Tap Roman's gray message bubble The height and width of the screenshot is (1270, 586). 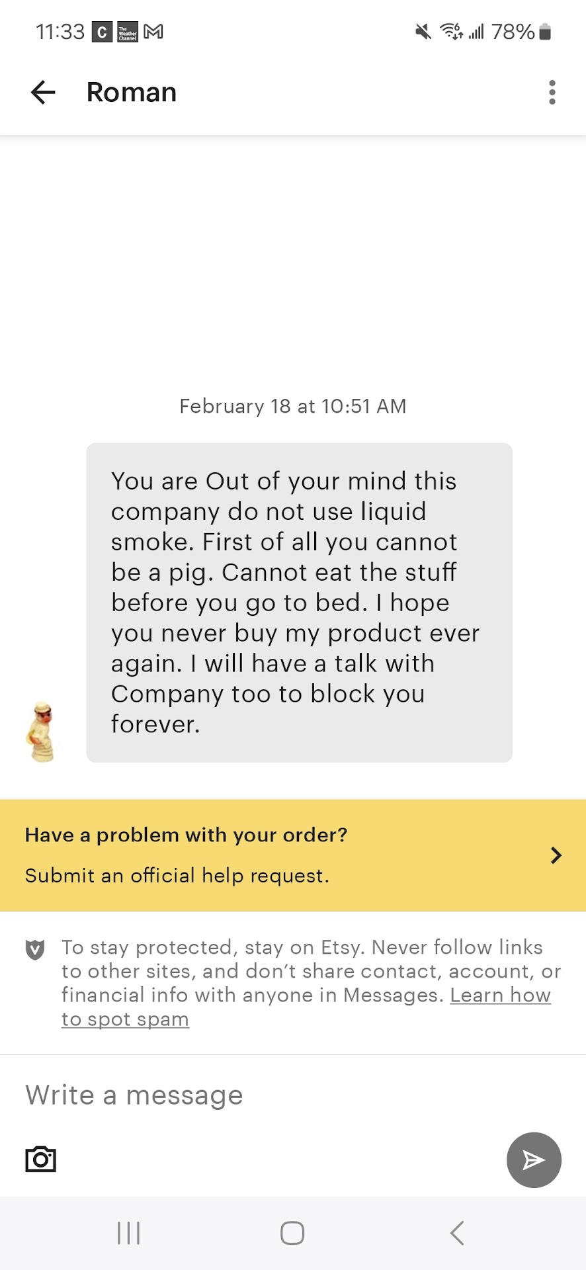[x=299, y=602]
